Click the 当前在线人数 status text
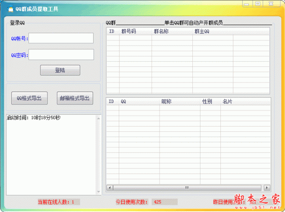The height and width of the screenshot is (212, 285). coord(56,202)
